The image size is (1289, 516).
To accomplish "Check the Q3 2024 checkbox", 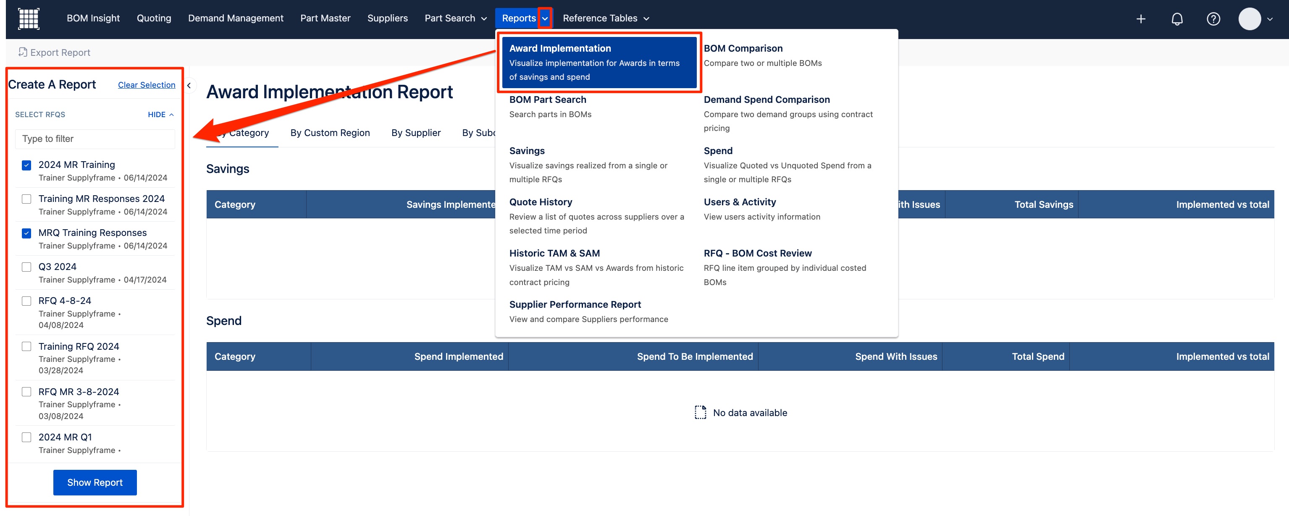I will coord(26,267).
